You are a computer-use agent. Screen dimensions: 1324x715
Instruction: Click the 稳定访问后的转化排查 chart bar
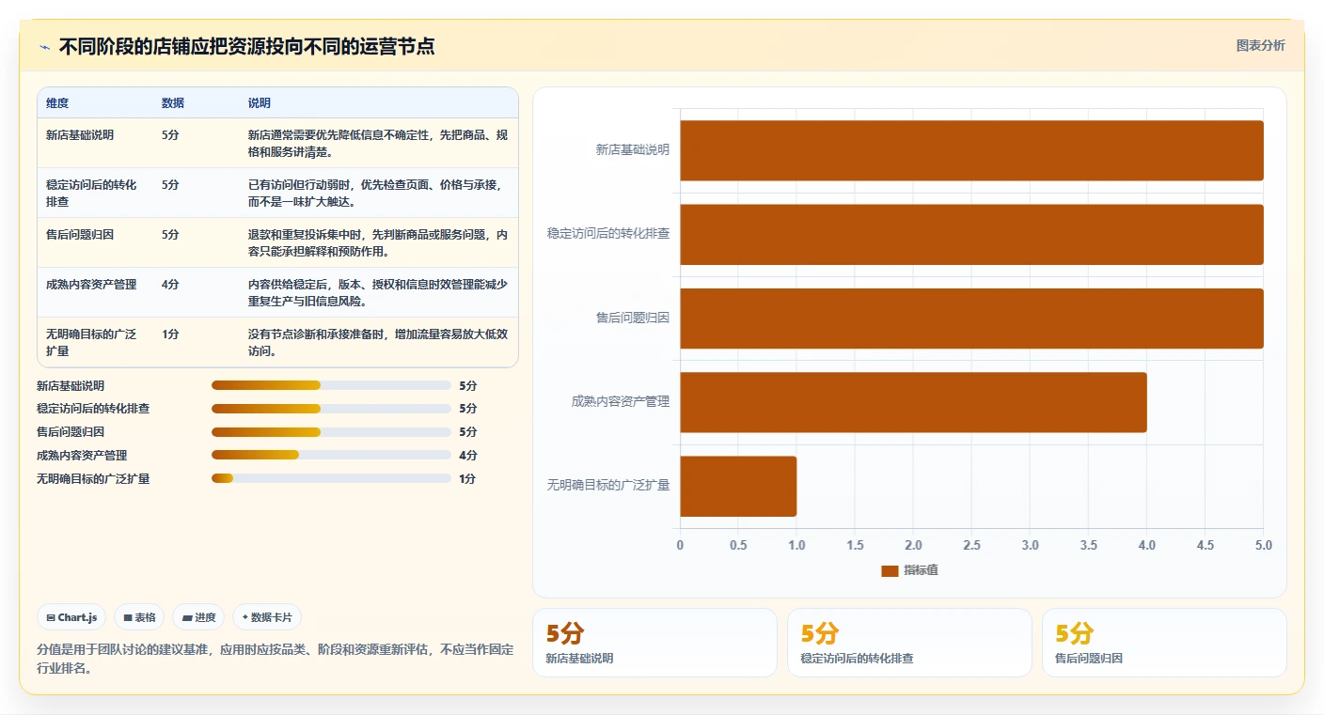tap(971, 234)
